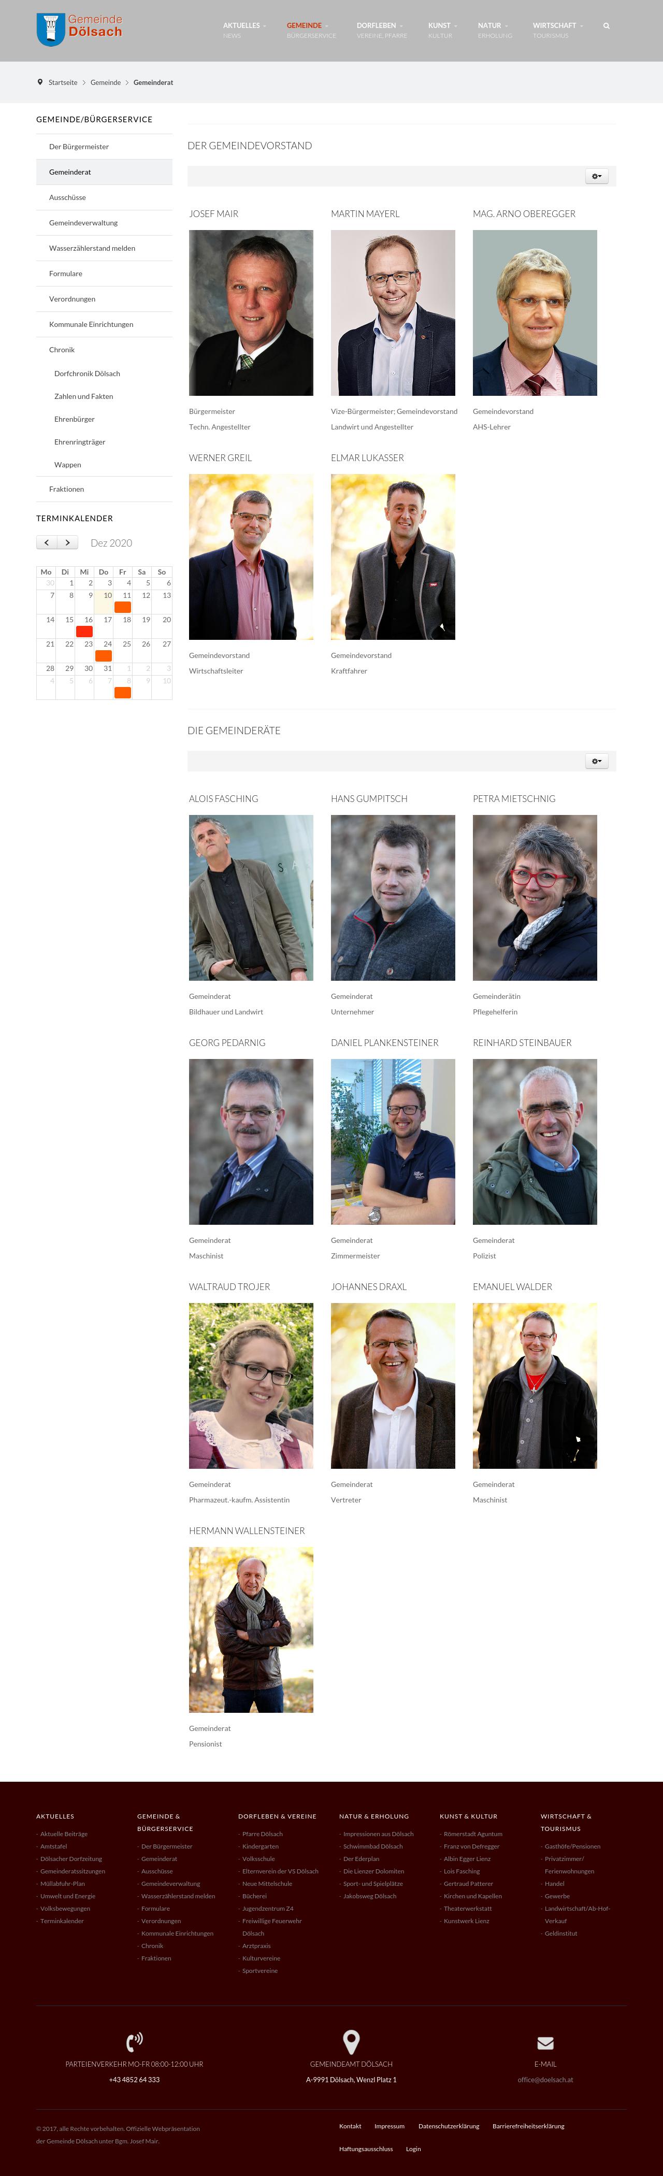Click the phone icon in footer
Viewport: 663px width, 2176px height.
point(134,2042)
